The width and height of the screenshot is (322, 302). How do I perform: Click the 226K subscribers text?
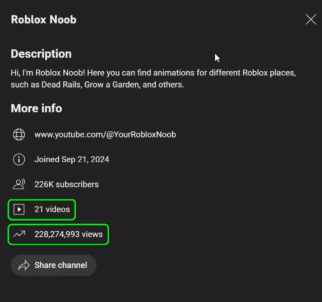(67, 184)
